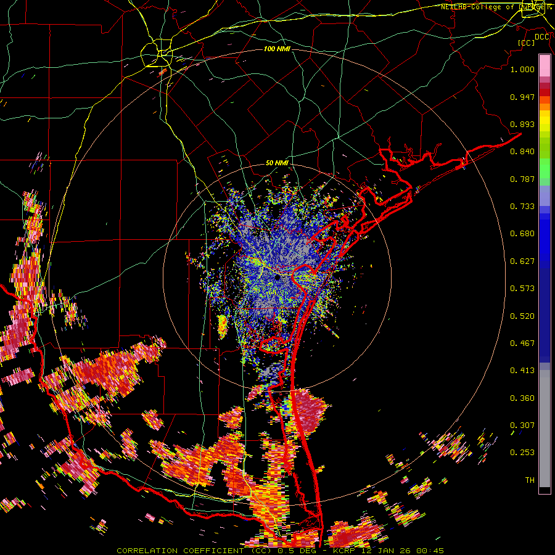This screenshot has height=555, width=555.
Task: Click the 0.520 scale value
Action: tap(522, 316)
